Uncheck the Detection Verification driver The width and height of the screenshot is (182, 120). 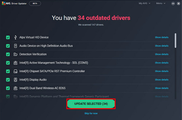(8, 54)
